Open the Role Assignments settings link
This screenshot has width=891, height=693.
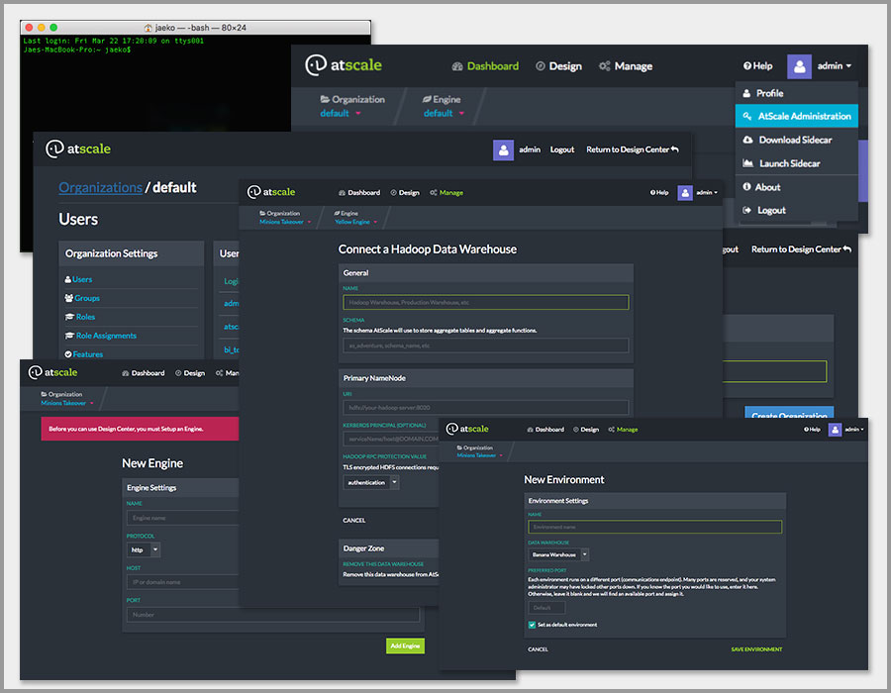click(x=106, y=336)
